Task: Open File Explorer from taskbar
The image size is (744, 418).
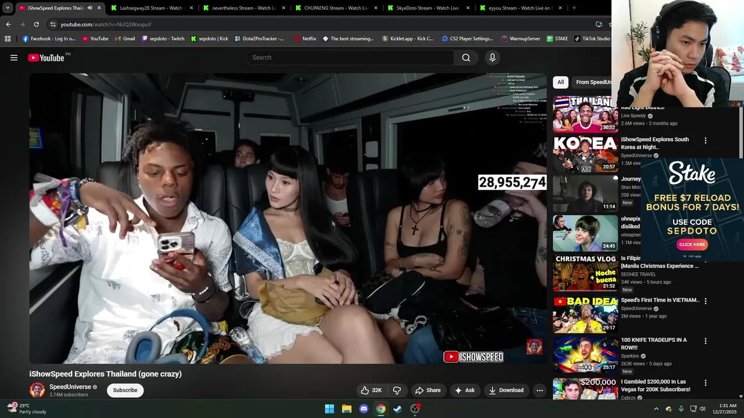Action: 346,409
